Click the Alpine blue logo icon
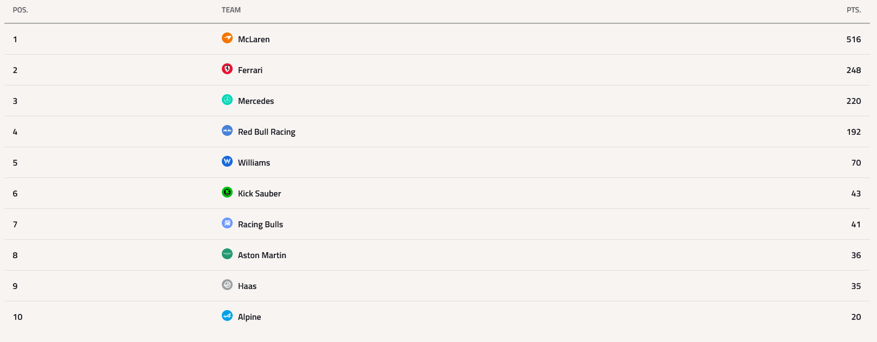Viewport: 877px width, 342px height. [227, 315]
